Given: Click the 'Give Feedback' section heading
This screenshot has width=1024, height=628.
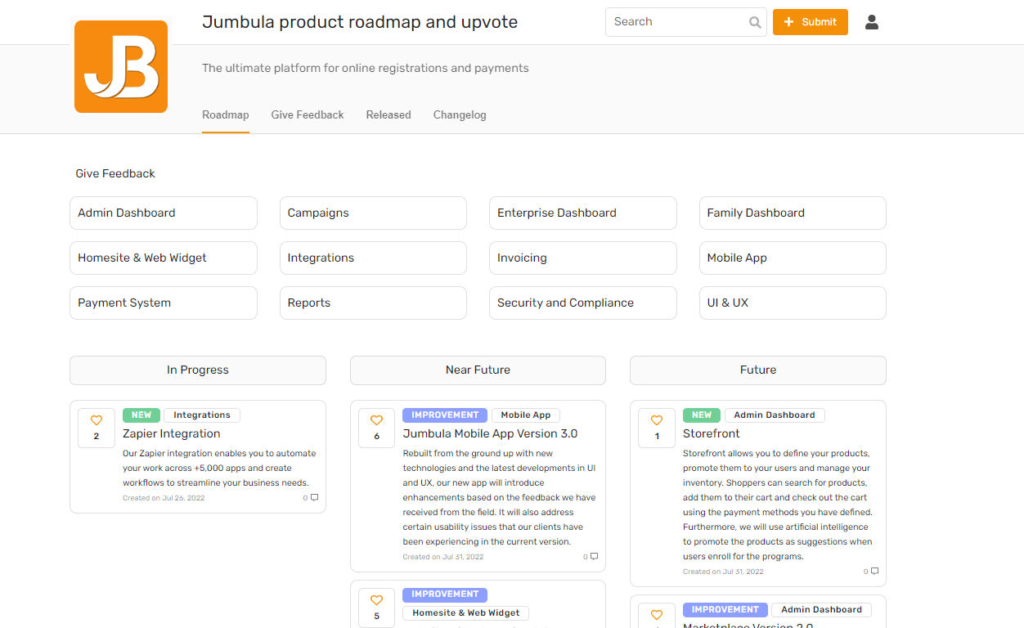Looking at the screenshot, I should click(115, 173).
